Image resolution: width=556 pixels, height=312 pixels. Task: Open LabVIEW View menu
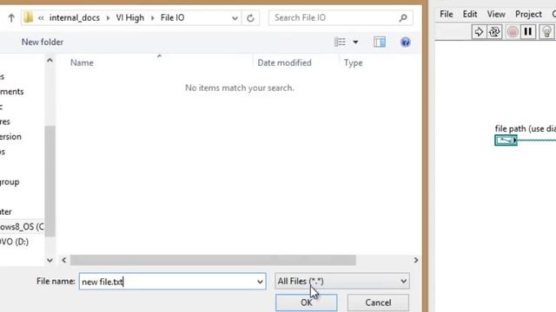point(496,14)
